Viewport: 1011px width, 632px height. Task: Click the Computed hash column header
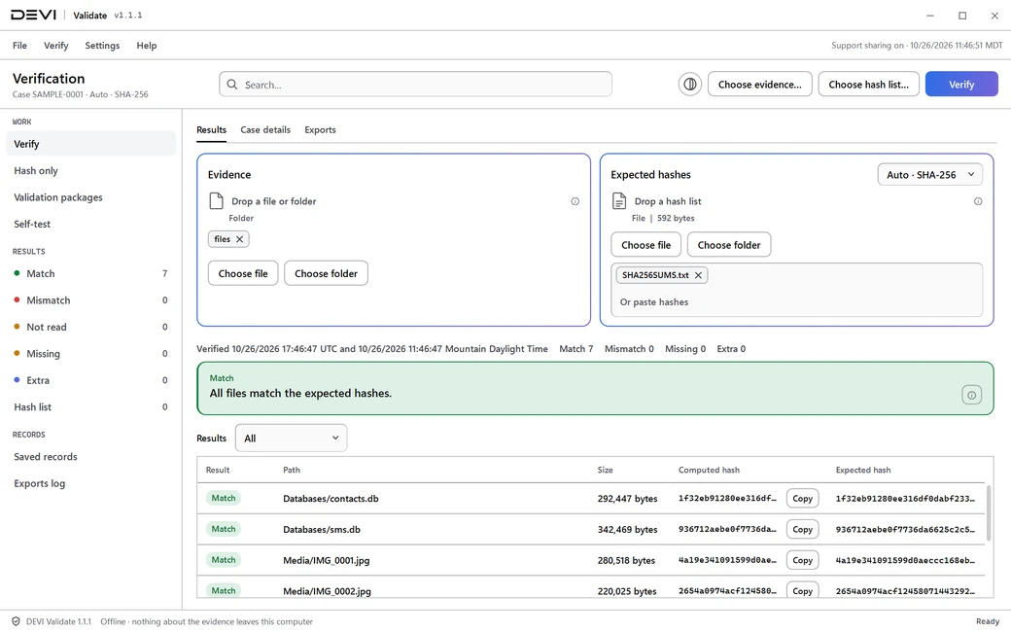(x=709, y=471)
